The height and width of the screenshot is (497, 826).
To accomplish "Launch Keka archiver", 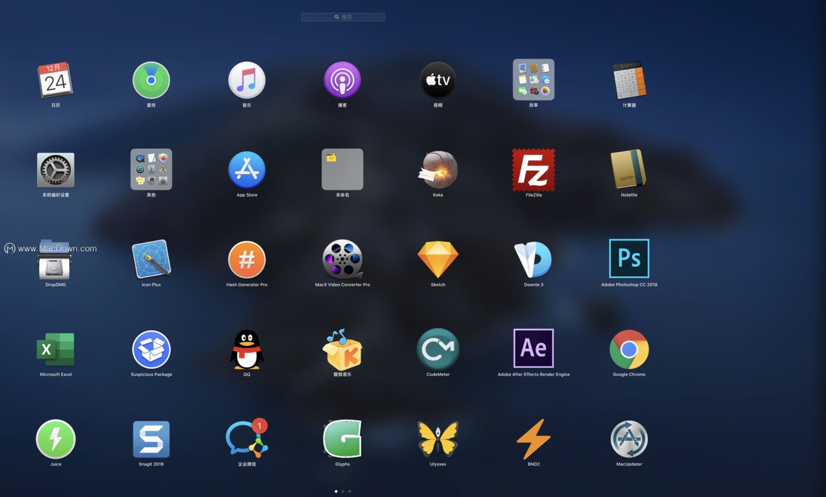I will (438, 170).
